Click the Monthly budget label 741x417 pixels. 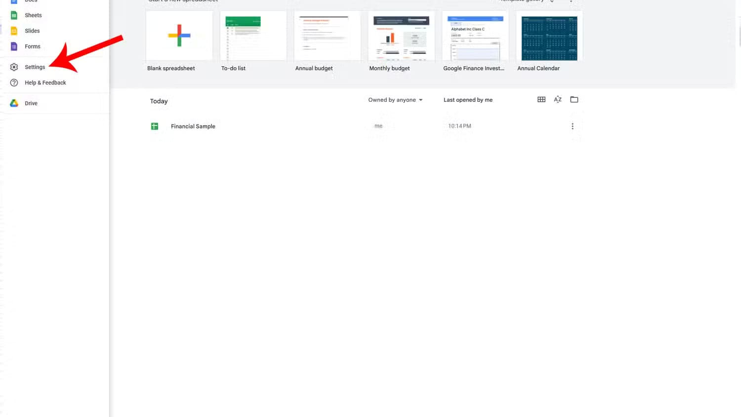pos(389,68)
